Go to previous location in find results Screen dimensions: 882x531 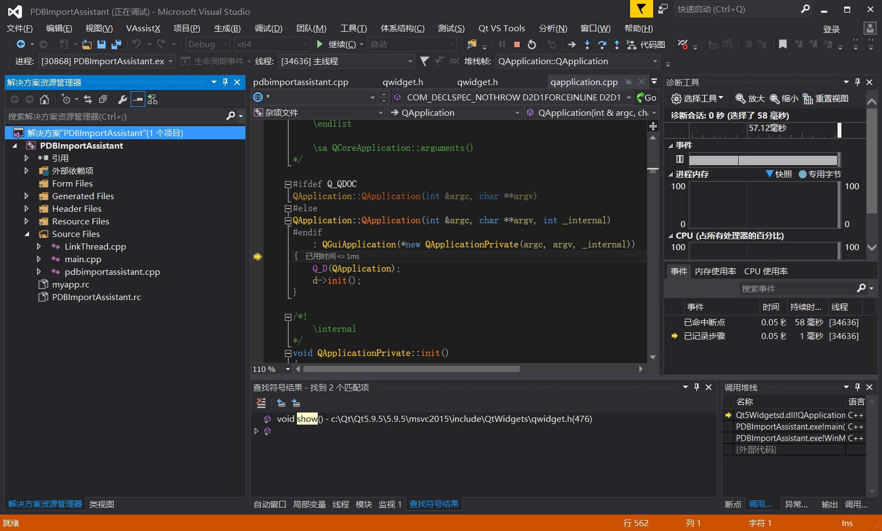pos(281,403)
